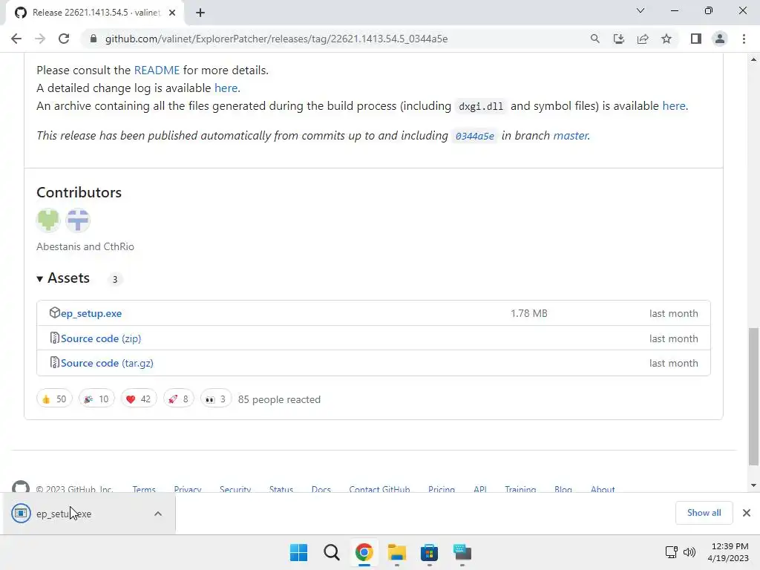
Task: Open the clock showing 12:39 PM
Action: pos(729,552)
